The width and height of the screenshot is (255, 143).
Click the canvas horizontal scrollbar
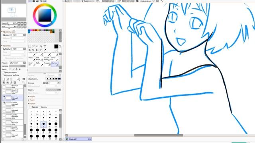coord(159,135)
